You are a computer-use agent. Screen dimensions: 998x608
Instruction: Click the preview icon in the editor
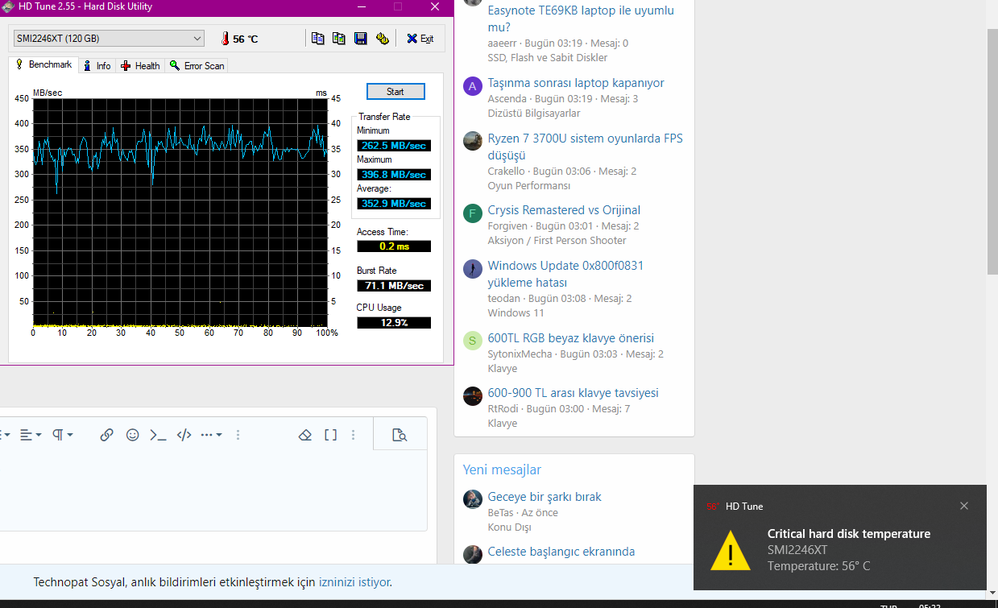click(400, 435)
